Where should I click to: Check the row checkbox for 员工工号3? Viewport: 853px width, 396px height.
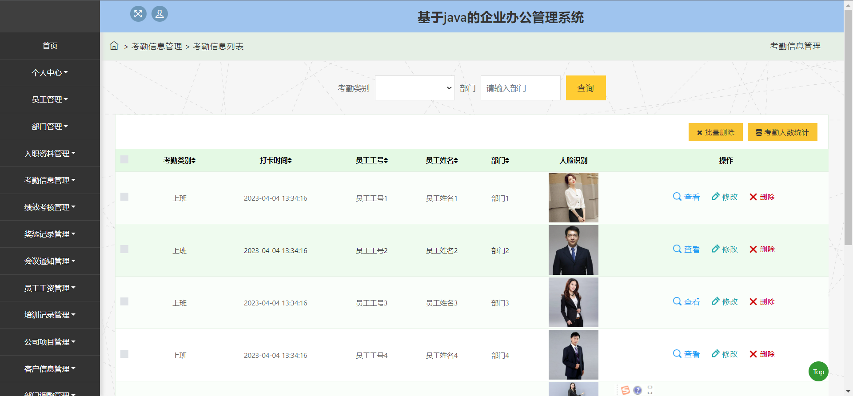124,301
